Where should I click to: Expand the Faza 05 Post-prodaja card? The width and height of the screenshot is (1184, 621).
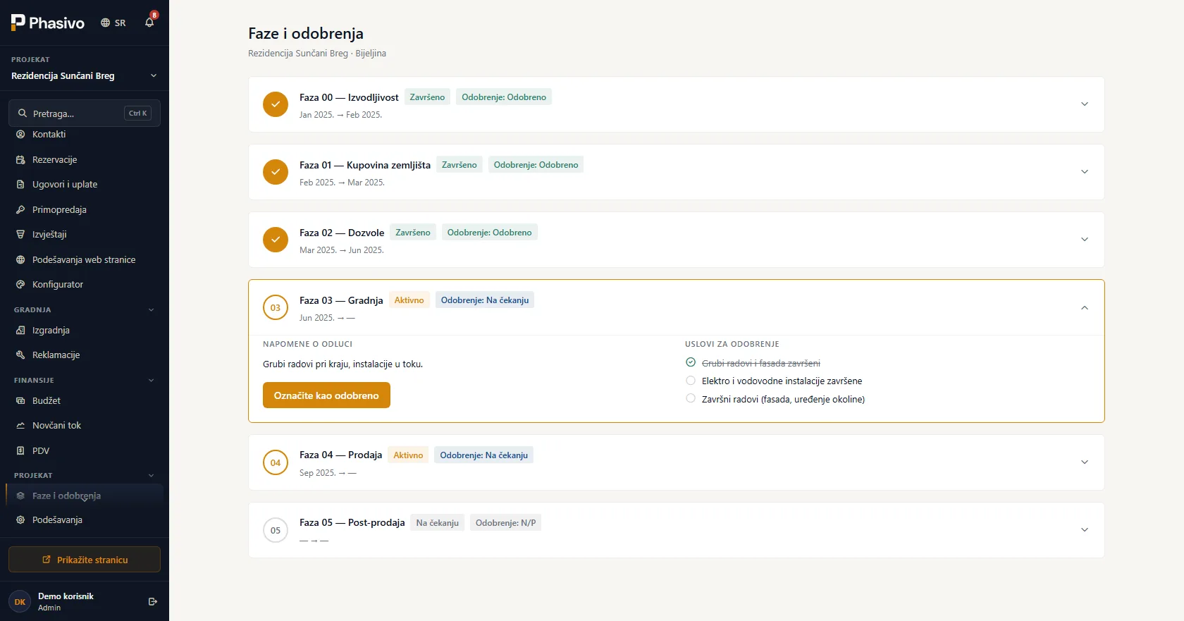[1085, 530]
